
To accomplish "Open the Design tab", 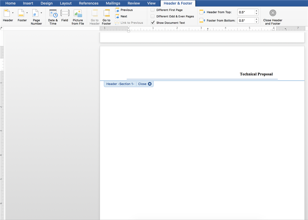I will [47, 3].
